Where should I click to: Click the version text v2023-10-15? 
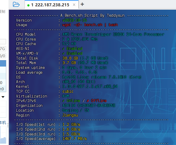point(75,20)
